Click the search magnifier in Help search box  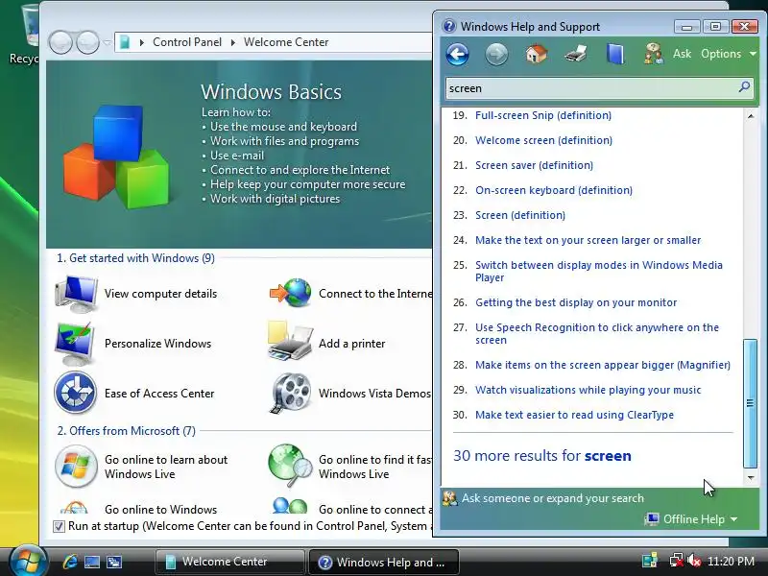click(744, 87)
